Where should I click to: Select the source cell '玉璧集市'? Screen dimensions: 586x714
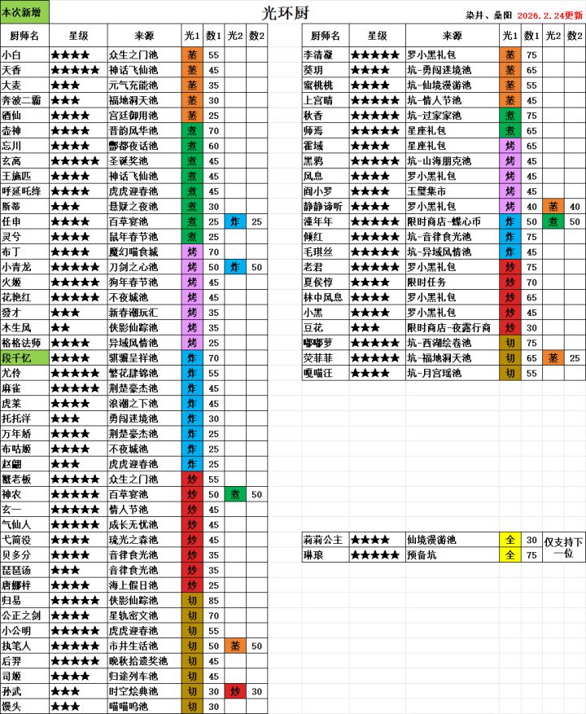(x=452, y=191)
